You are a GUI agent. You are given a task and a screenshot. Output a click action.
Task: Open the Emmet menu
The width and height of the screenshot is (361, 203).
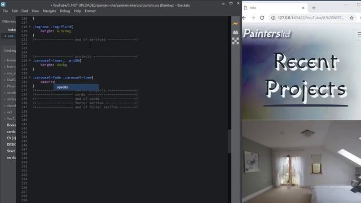[90, 11]
